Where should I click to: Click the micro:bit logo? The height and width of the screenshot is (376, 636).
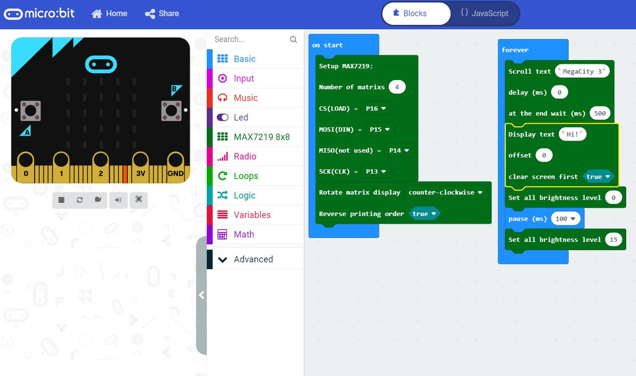39,13
